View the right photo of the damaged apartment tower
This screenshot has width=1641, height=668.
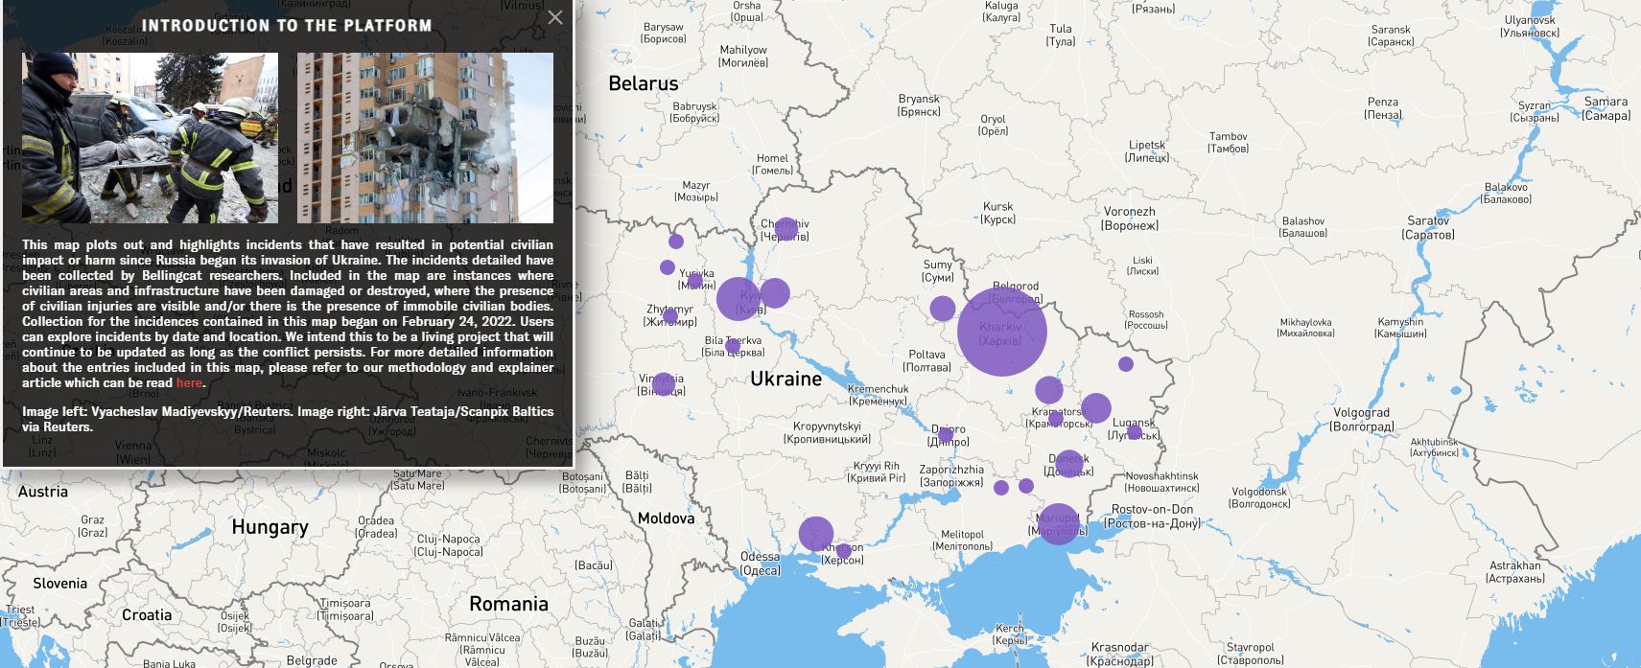coord(425,138)
